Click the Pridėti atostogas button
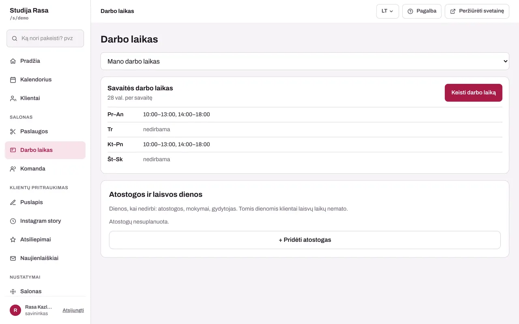The width and height of the screenshot is (519, 324). (305, 240)
